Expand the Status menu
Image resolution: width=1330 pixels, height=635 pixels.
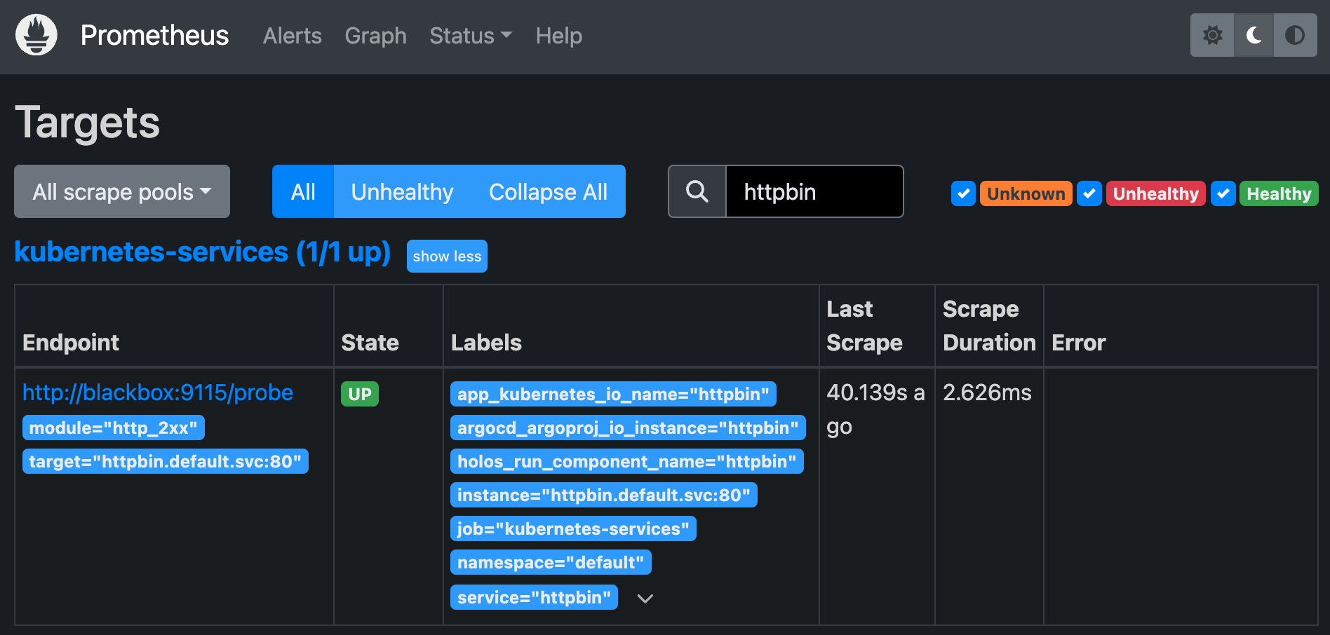471,36
